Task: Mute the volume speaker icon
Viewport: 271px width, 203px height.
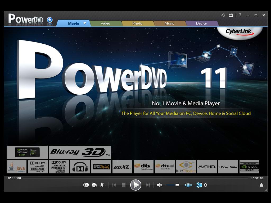Action: point(159,185)
